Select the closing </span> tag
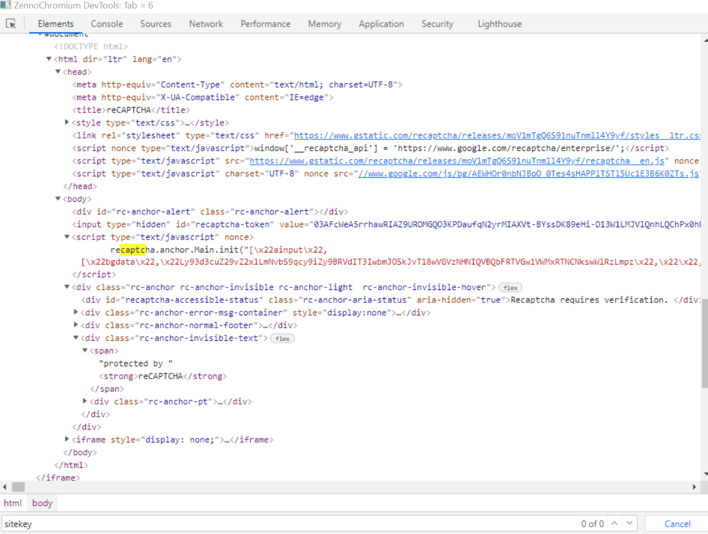Image resolution: width=708 pixels, height=534 pixels. click(107, 389)
